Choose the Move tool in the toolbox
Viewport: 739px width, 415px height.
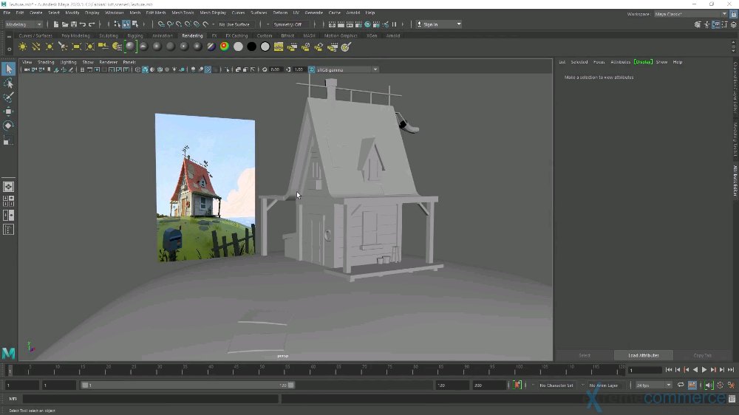pyautogui.click(x=8, y=112)
